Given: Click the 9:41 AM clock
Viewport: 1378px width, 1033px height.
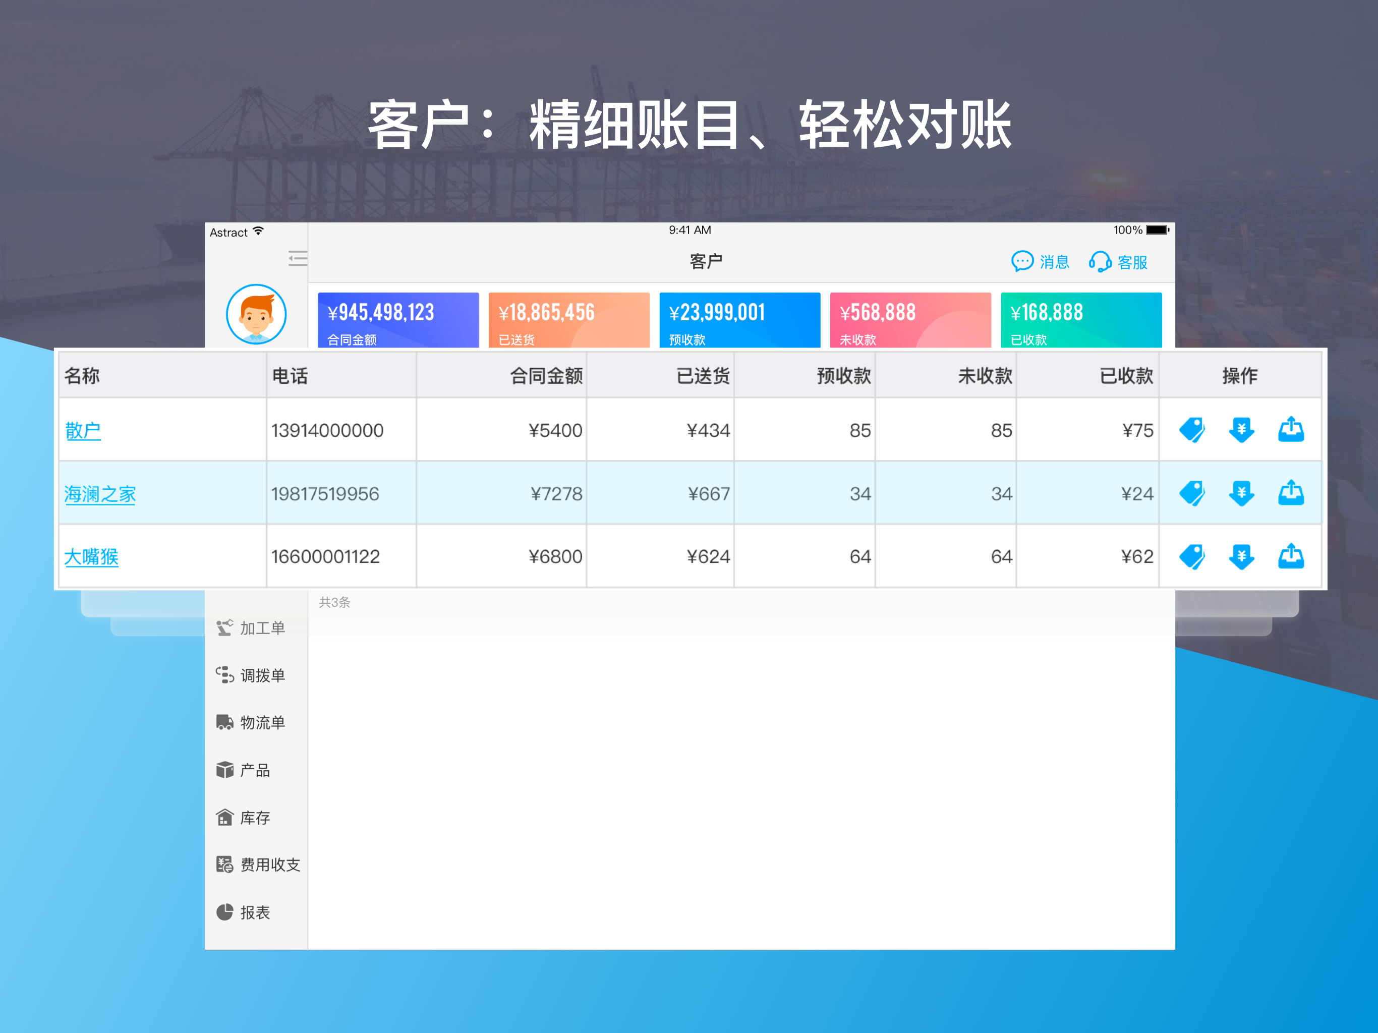Looking at the screenshot, I should click(x=690, y=230).
